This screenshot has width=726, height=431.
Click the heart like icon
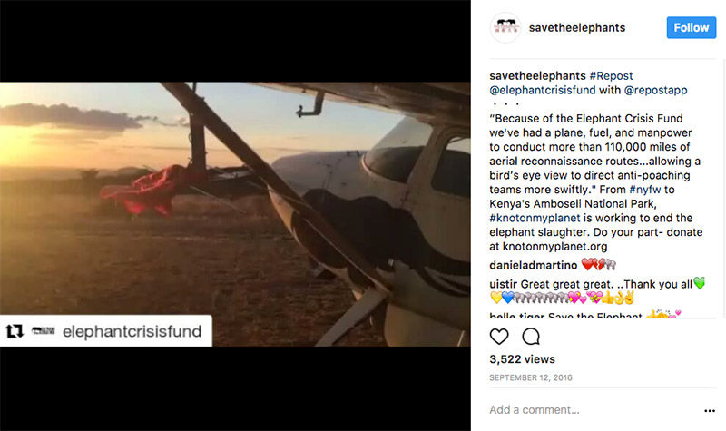[x=499, y=337]
